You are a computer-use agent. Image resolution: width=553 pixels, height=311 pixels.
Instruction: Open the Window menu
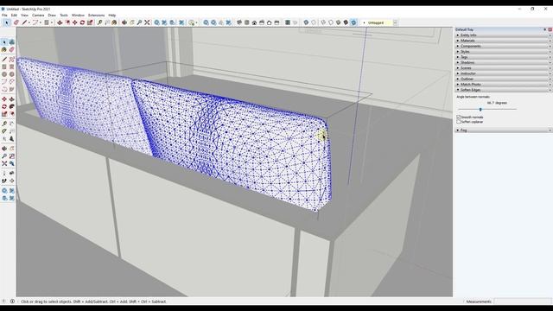click(78, 16)
